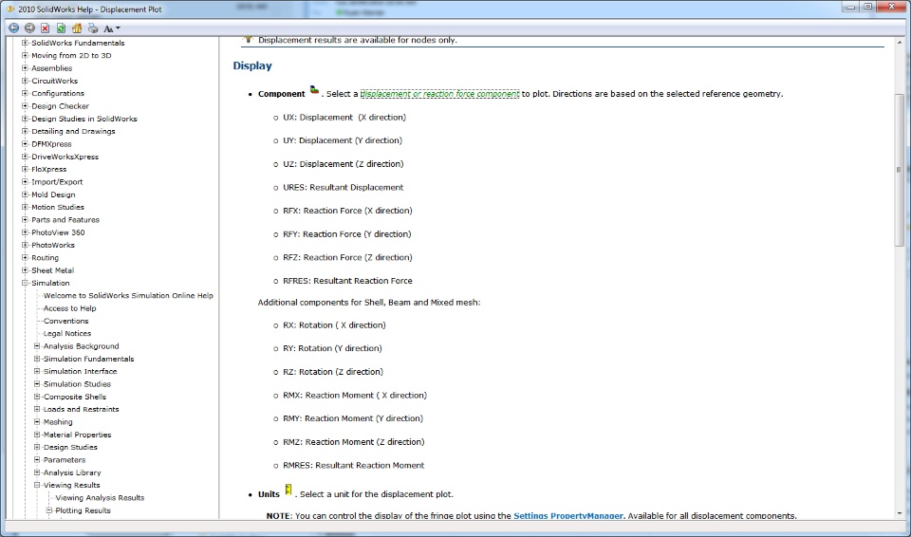The width and height of the screenshot is (911, 537).
Task: Click the Component icon beside the Component bullet
Action: point(314,89)
